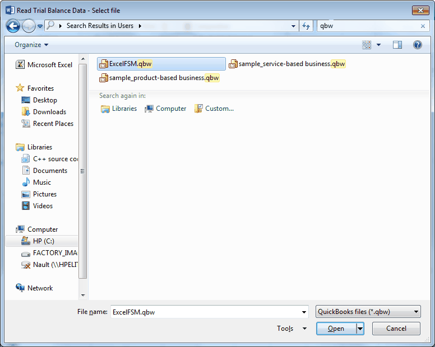The height and width of the screenshot is (347, 435).
Task: Click the ExcelFSM.qbw file icon
Action: pos(104,64)
